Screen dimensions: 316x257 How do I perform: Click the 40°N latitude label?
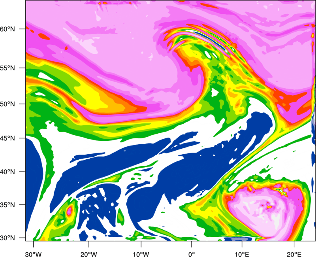(8, 172)
